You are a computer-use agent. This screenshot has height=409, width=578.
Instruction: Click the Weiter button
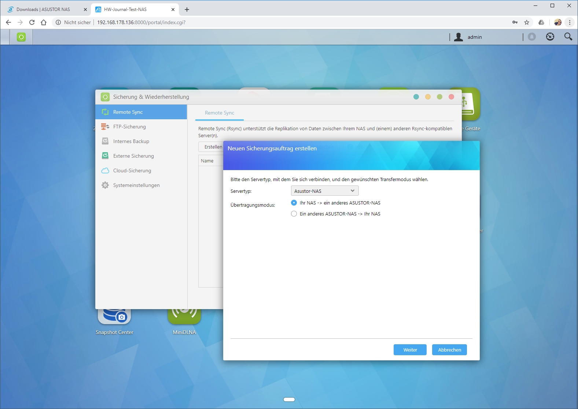point(410,350)
